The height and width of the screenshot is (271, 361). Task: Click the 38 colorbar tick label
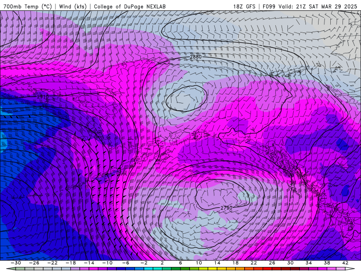327,263
